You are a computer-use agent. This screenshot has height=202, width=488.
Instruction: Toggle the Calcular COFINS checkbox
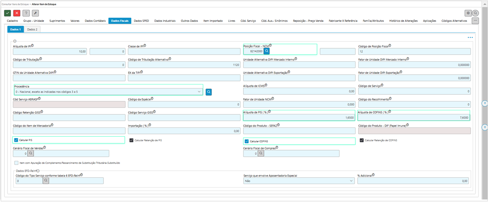pyautogui.click(x=247, y=141)
